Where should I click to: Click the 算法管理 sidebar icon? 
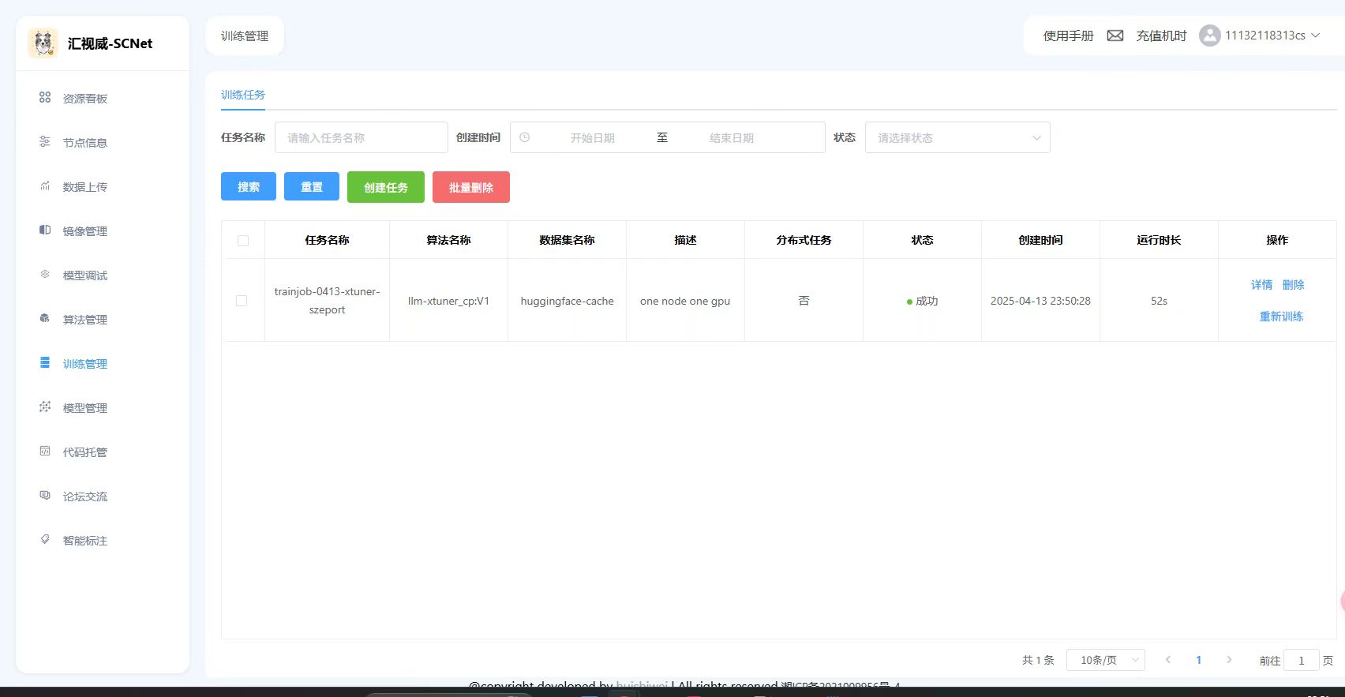pyautogui.click(x=45, y=319)
